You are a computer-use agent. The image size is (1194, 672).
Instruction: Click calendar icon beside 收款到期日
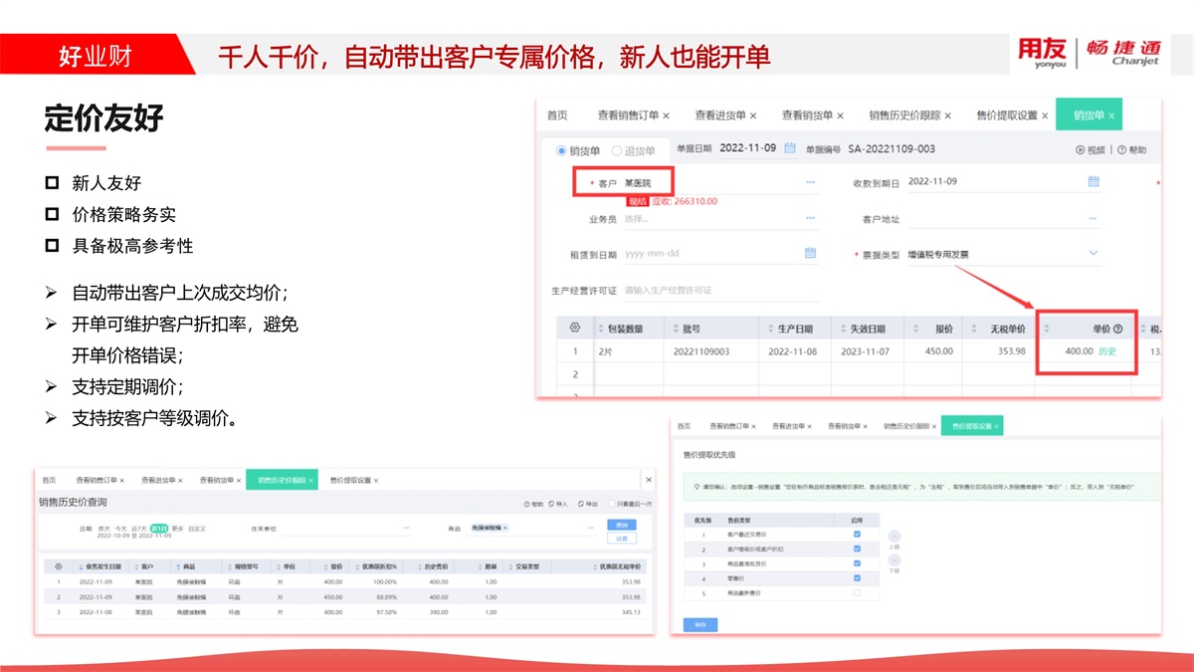(1094, 182)
